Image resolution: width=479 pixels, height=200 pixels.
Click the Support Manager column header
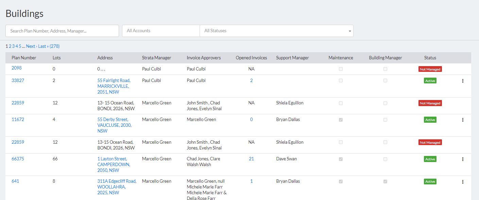pyautogui.click(x=292, y=58)
